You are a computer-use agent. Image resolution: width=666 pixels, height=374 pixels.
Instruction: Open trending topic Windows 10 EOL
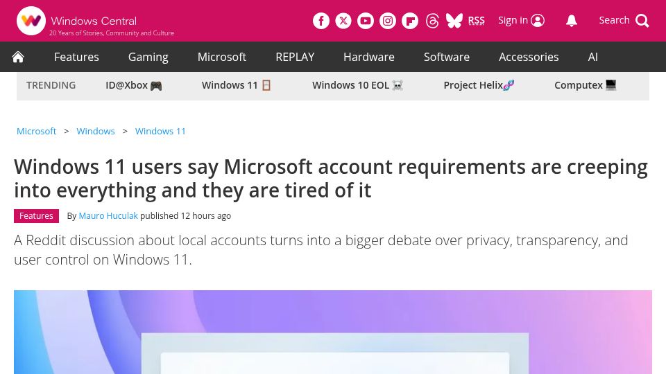358,85
